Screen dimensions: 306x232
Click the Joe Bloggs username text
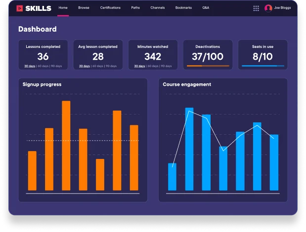(283, 8)
